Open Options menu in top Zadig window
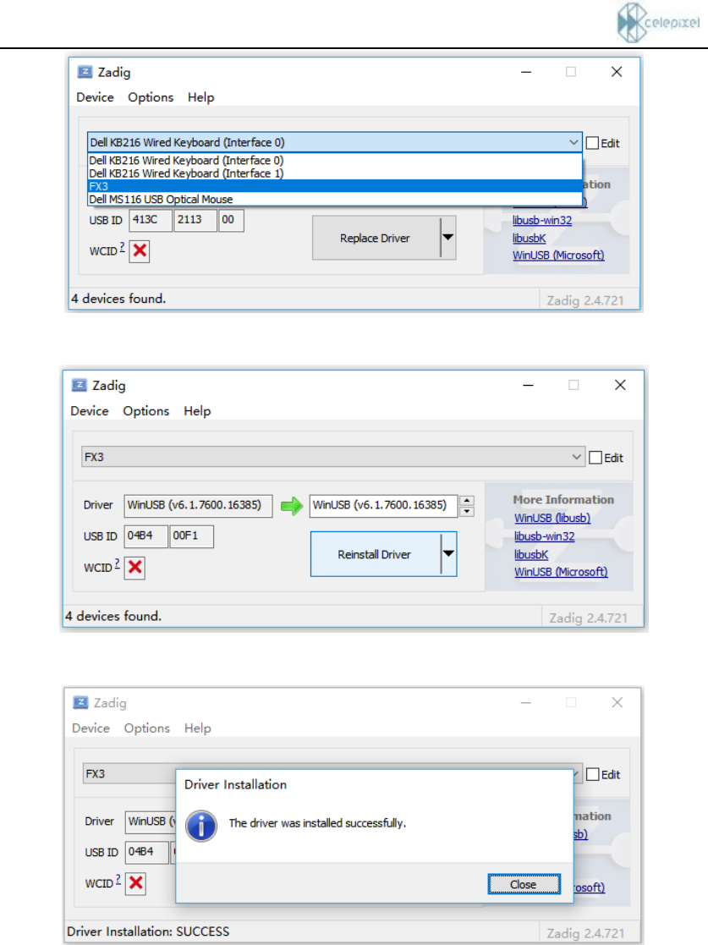This screenshot has width=708, height=945. point(151,97)
